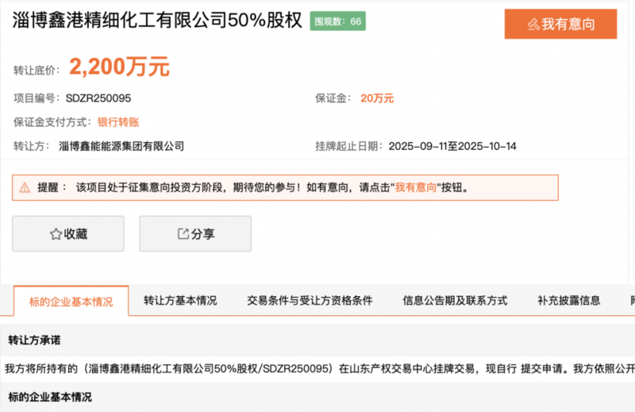Screen dimensions: 635x412
Task: Click the share arrow icon beside 分享
Action: point(183,233)
